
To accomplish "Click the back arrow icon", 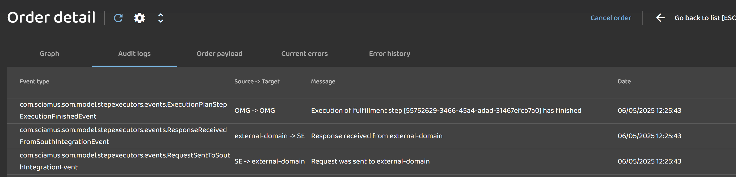I will [x=660, y=18].
